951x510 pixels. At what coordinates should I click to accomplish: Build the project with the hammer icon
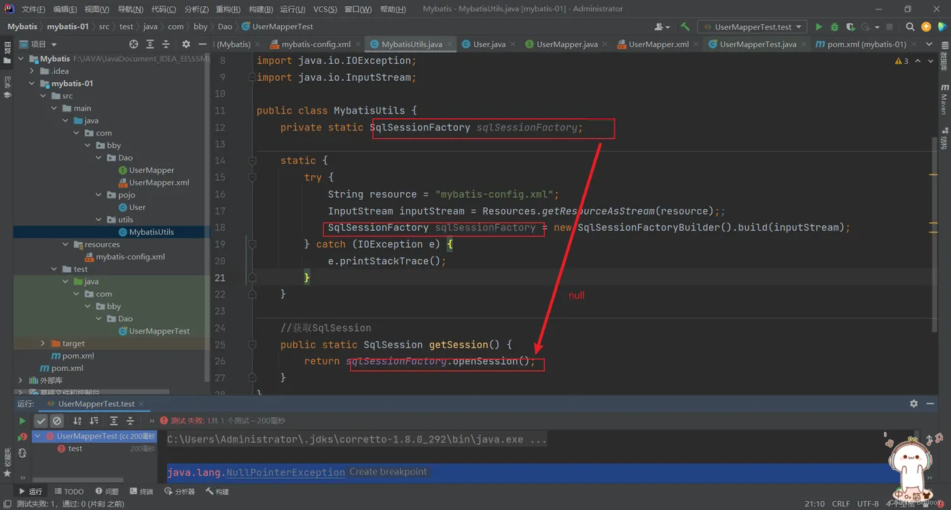click(685, 26)
